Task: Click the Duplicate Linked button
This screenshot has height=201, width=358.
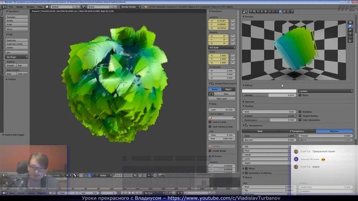Action: [x=17, y=44]
